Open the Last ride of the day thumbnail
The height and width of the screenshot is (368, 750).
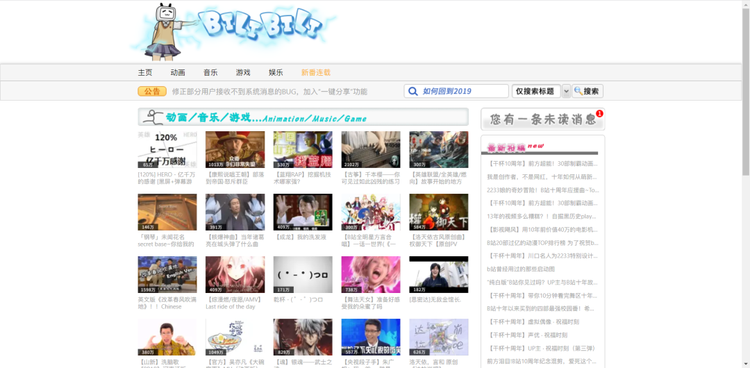pyautogui.click(x=235, y=275)
